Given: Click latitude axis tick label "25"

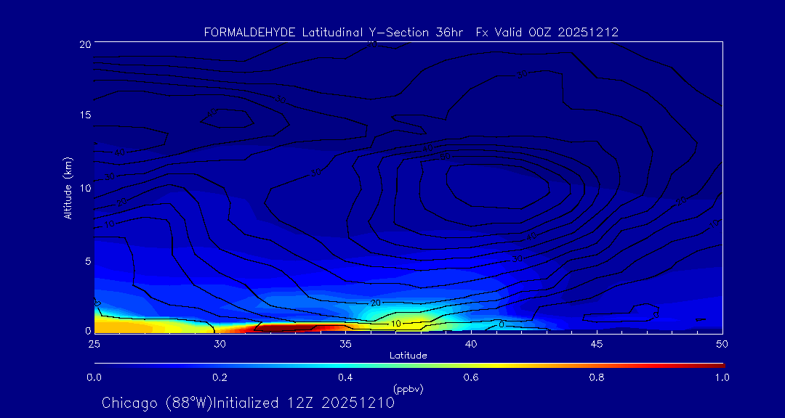Looking at the screenshot, I should tap(94, 344).
